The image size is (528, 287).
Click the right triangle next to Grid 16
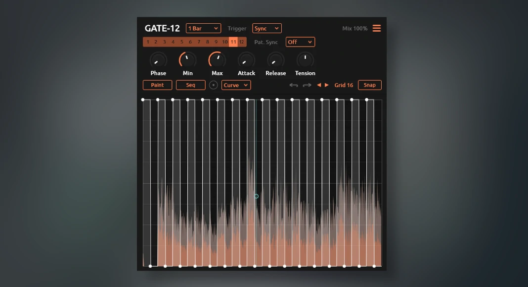tap(326, 85)
